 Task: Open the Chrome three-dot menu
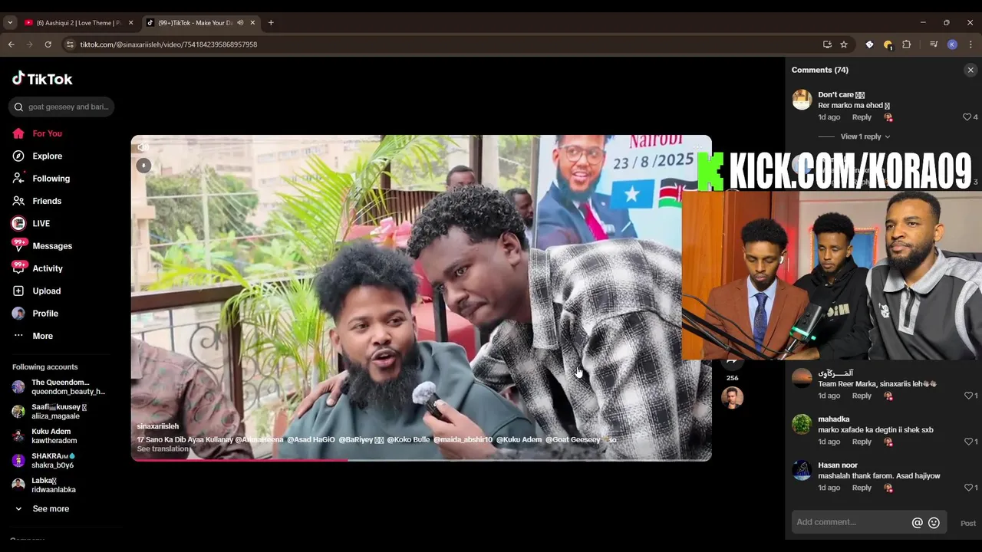point(970,44)
